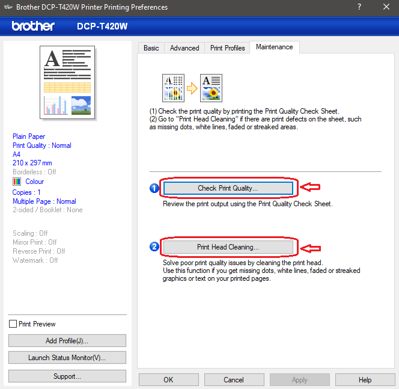
Task: Open the Advanced tab
Action: 184,48
